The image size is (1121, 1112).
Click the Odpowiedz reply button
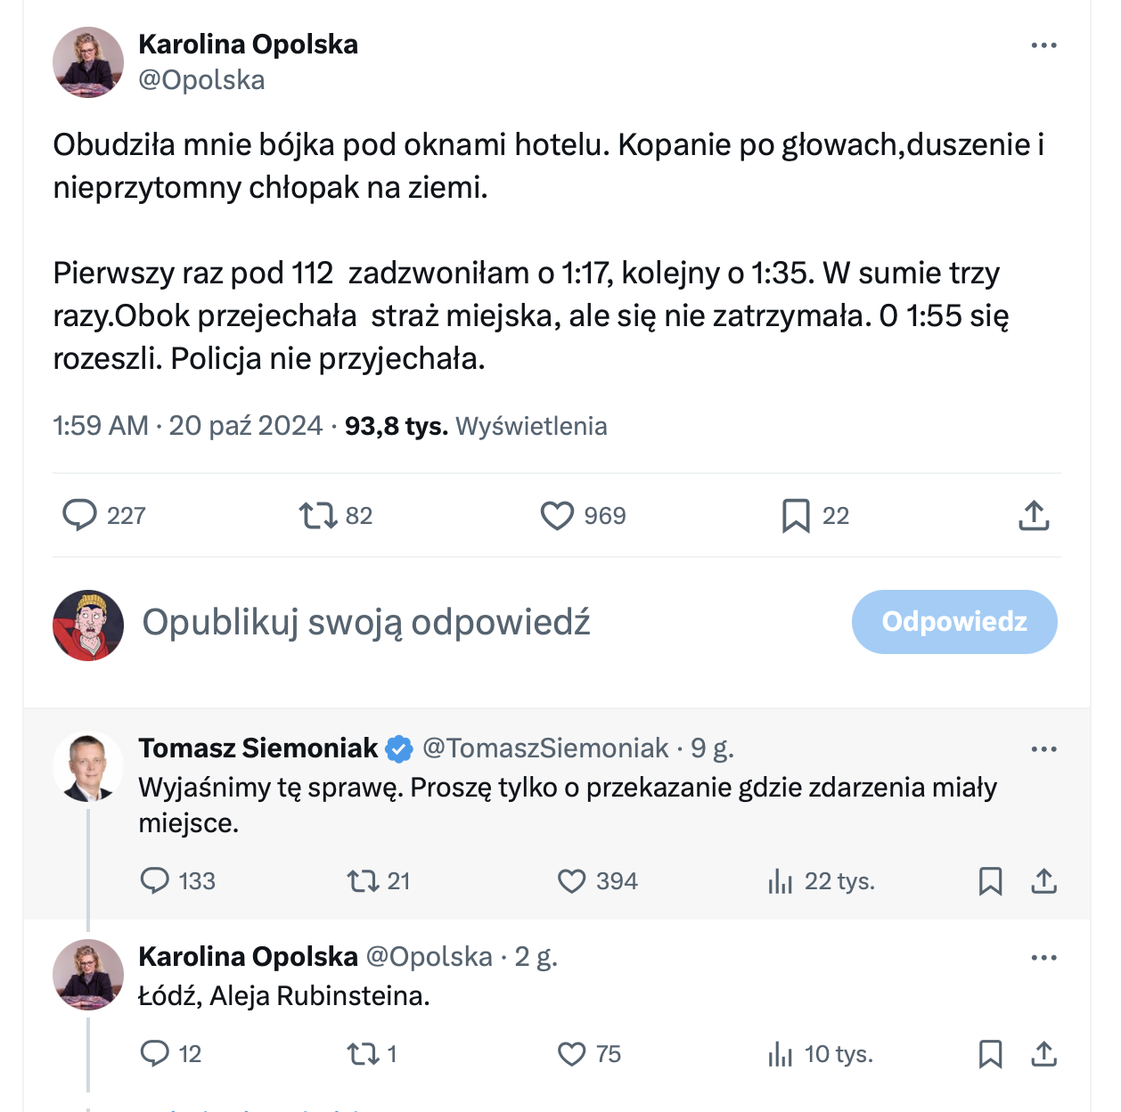click(x=954, y=621)
